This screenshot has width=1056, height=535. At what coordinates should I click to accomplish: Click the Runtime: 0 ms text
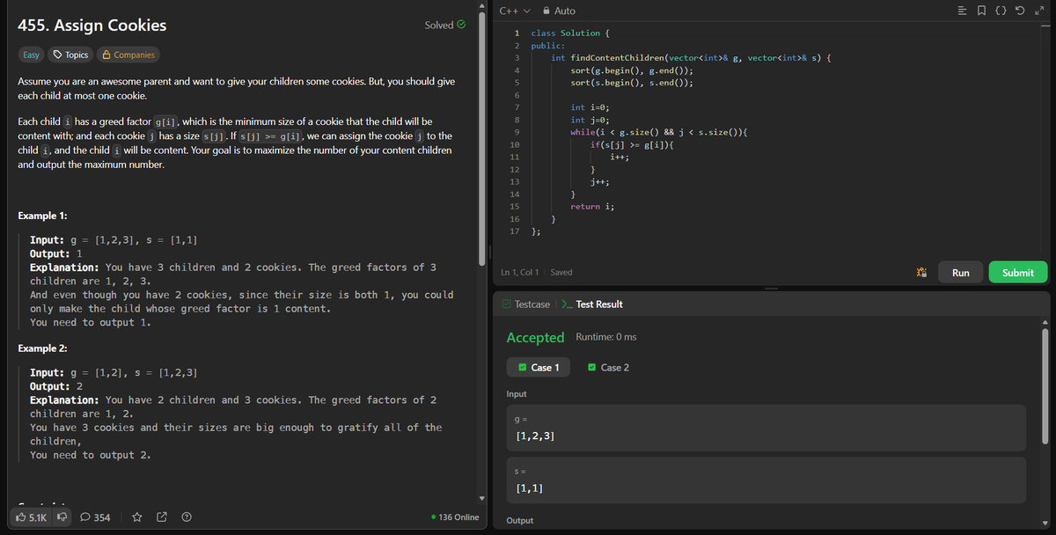606,337
